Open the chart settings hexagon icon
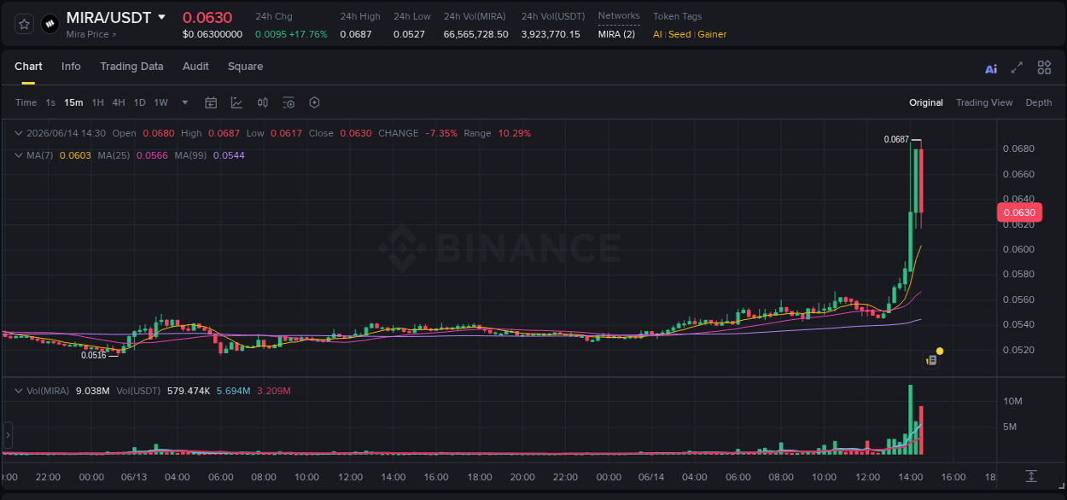The image size is (1067, 500). [x=314, y=102]
